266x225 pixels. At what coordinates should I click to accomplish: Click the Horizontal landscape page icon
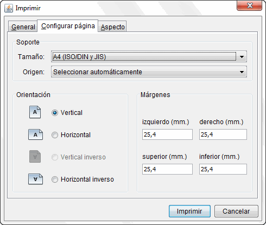point(35,134)
